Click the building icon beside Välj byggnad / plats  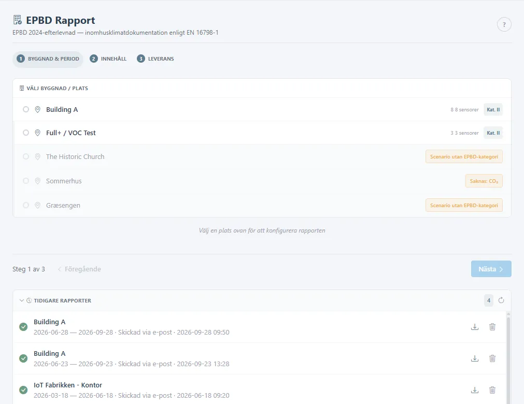coord(22,88)
